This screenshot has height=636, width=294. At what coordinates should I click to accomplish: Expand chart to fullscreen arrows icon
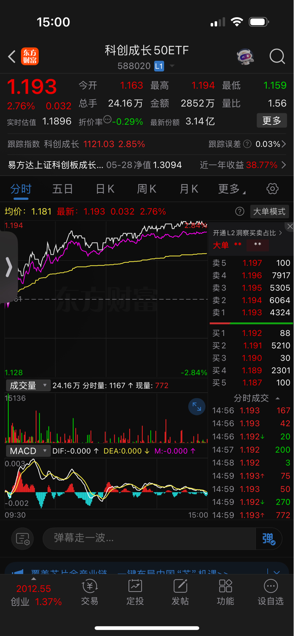click(x=197, y=407)
